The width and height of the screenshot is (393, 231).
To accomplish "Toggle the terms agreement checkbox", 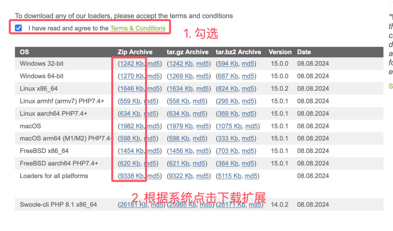I will (18, 28).
